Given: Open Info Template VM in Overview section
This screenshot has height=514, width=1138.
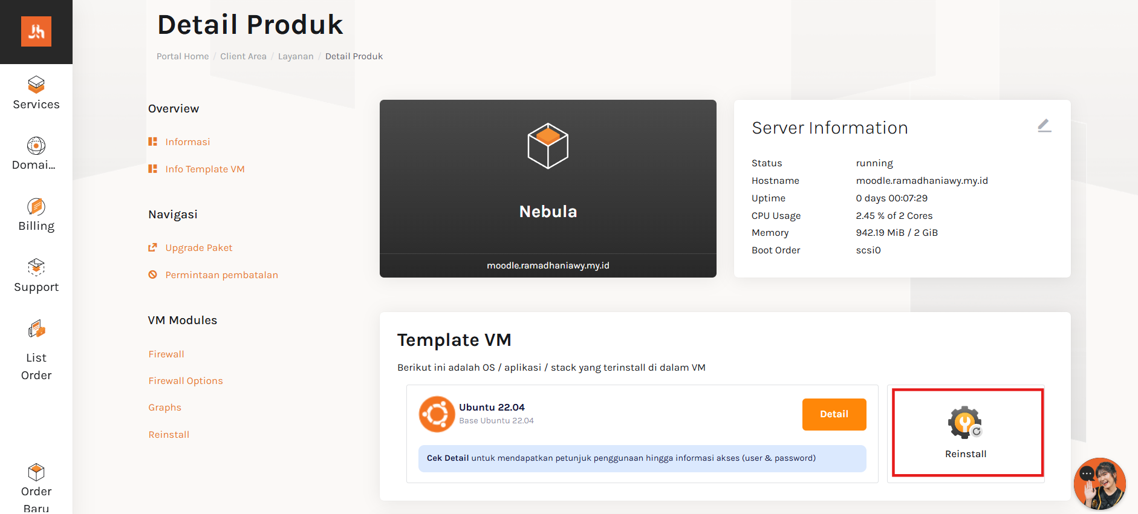Looking at the screenshot, I should point(205,169).
